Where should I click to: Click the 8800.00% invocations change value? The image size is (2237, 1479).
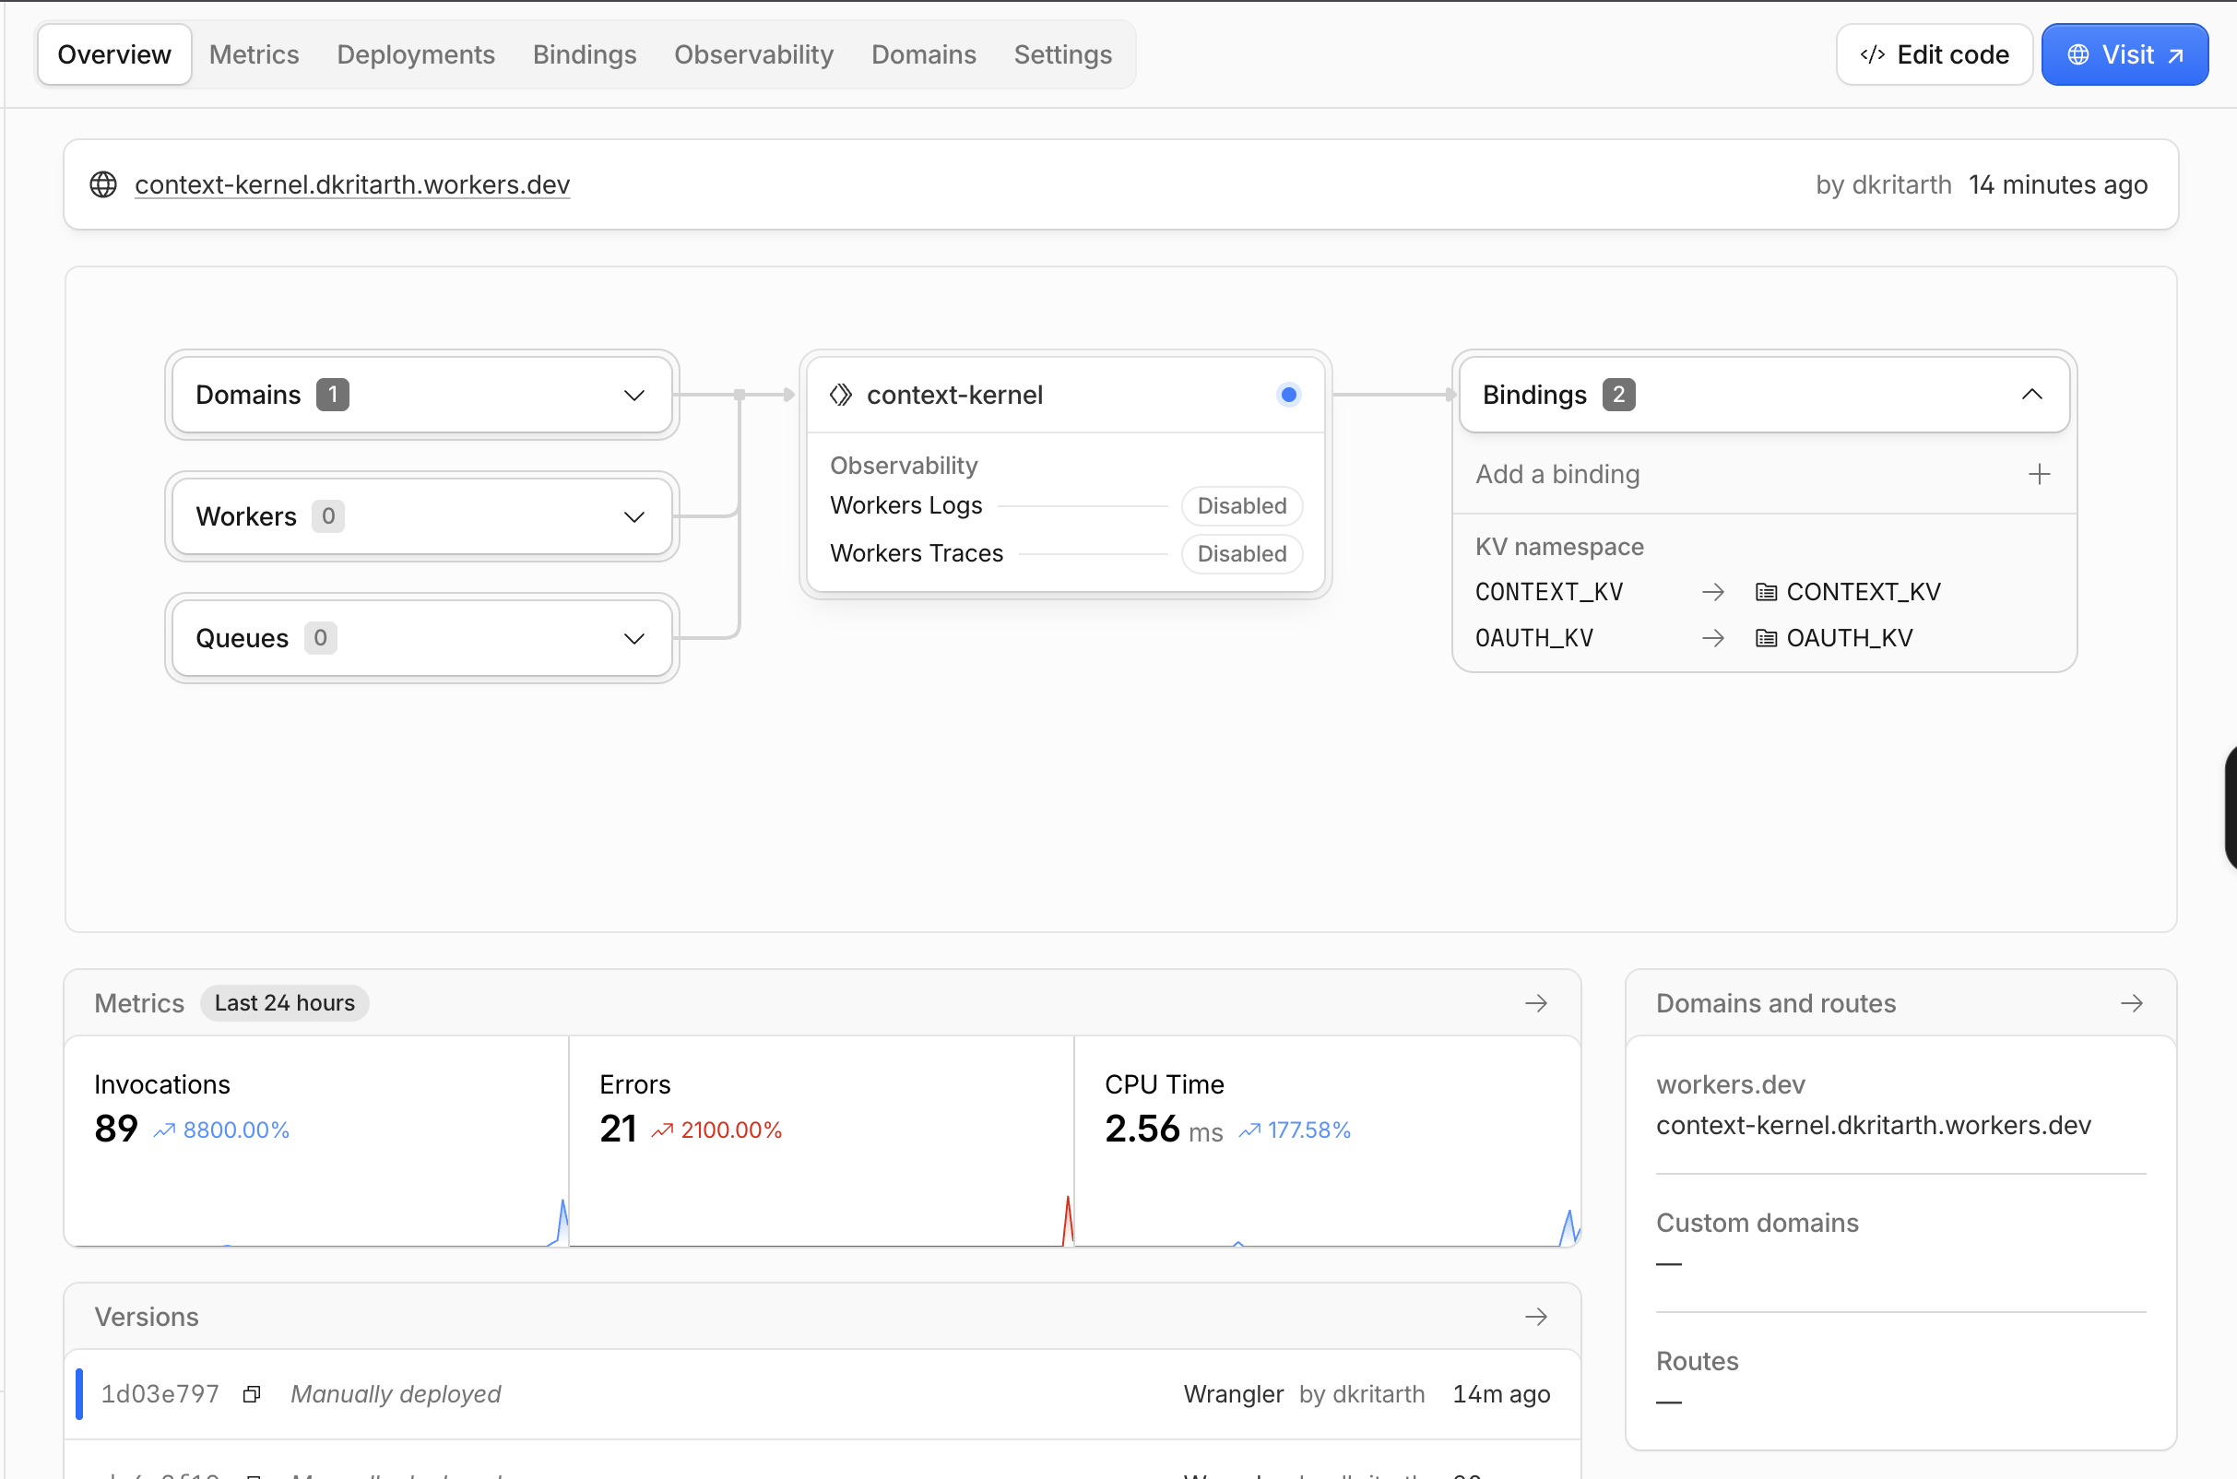click(x=236, y=1130)
